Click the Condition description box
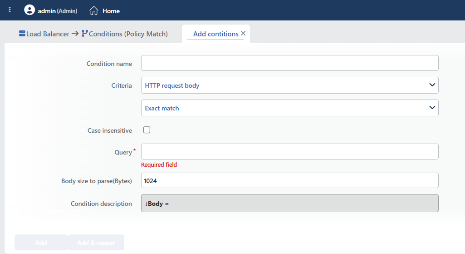This screenshot has width=465, height=254. pyautogui.click(x=290, y=203)
